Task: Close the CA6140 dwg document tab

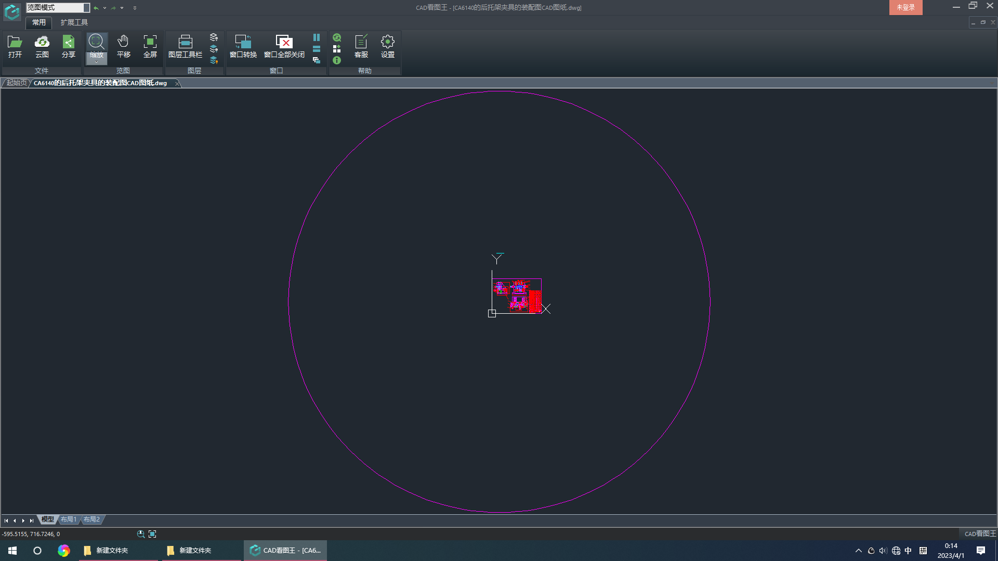Action: (x=177, y=83)
